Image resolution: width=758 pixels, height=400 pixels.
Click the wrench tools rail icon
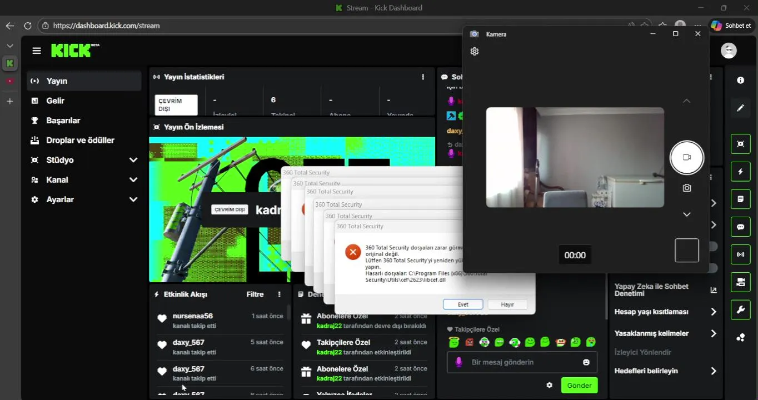tap(740, 309)
